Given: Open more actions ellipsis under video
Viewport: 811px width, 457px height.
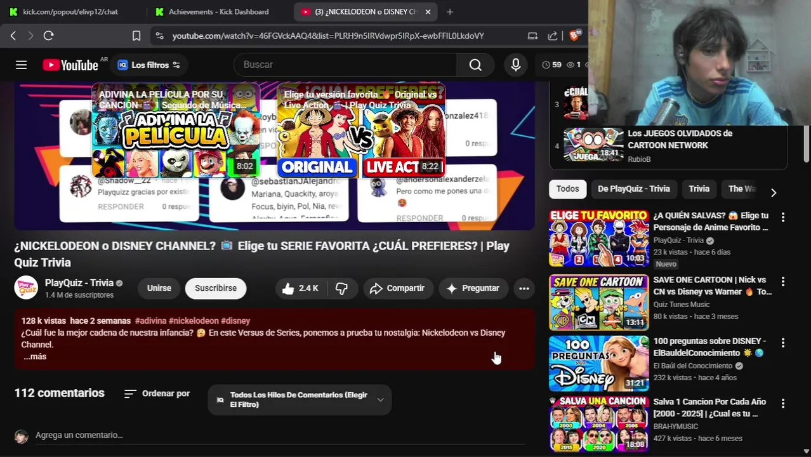Looking at the screenshot, I should click(524, 288).
